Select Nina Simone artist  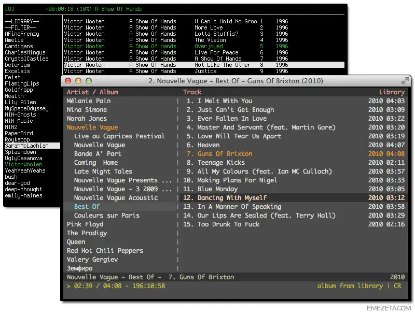87,110
